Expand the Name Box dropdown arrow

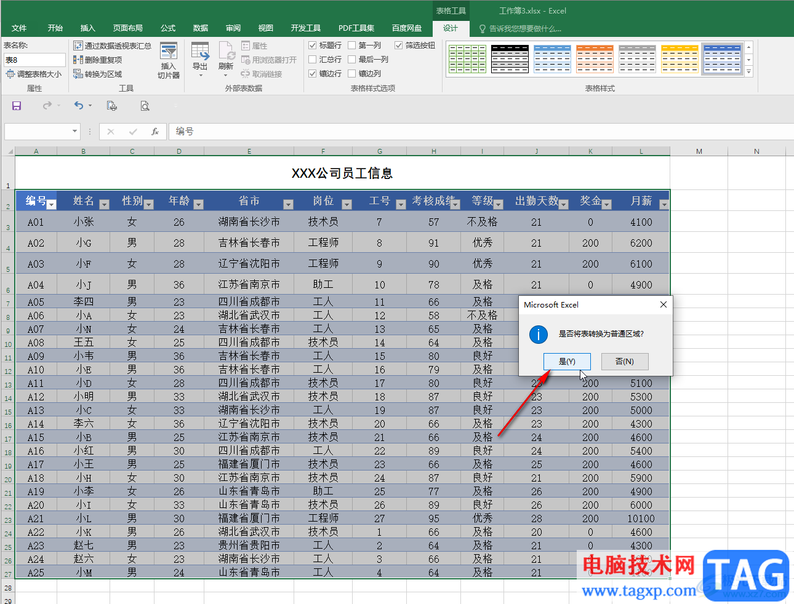tap(74, 131)
